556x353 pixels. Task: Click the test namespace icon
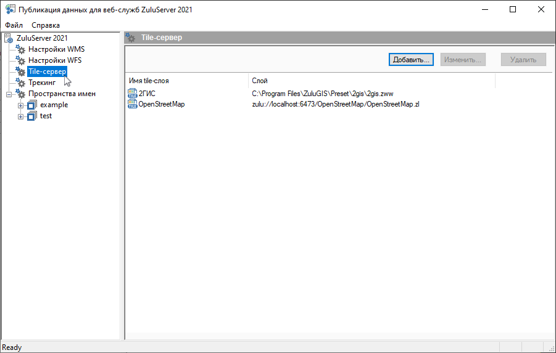32,116
